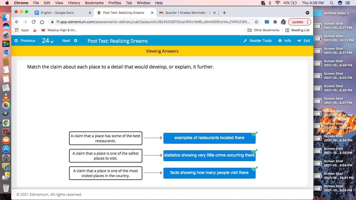Viewport: 356px width, 200px height.
Task: Click the browser back arrow
Action: coord(17,22)
